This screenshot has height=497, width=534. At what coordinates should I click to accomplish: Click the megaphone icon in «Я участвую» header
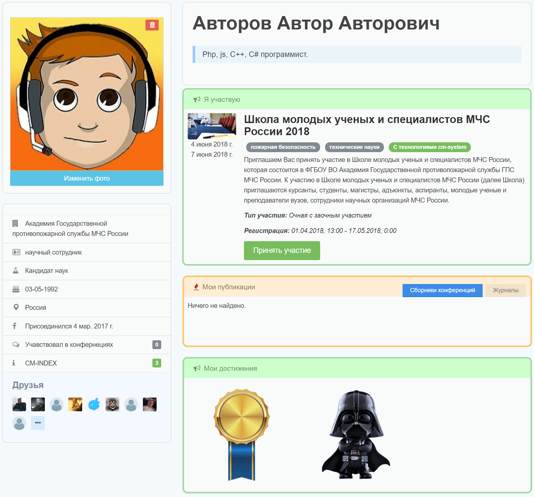coord(197,99)
